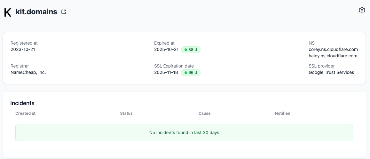Click the SSL provider label
370x159 pixels.
coord(321,66)
